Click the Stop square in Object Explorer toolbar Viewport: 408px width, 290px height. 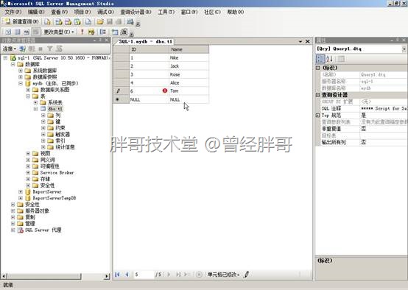tap(41, 49)
